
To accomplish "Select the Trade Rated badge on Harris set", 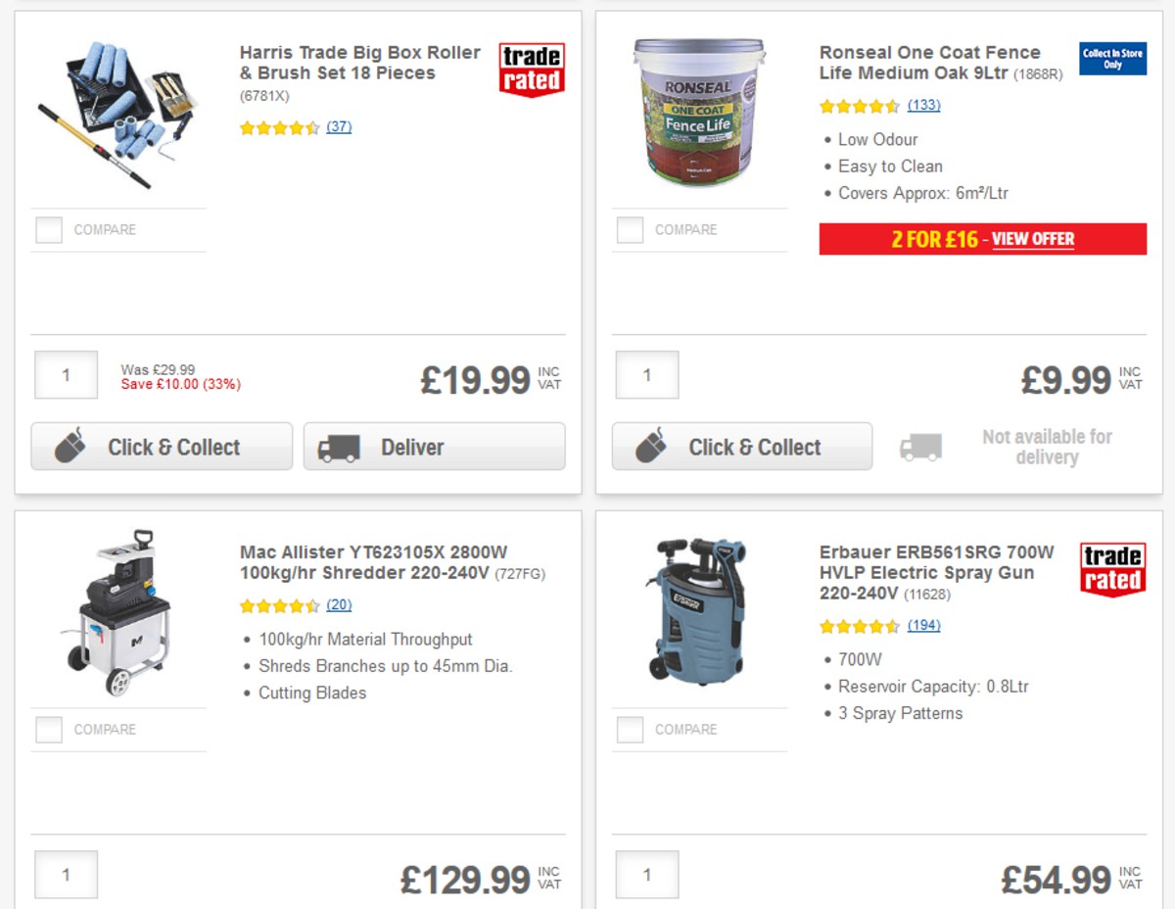I will pyautogui.click(x=530, y=69).
